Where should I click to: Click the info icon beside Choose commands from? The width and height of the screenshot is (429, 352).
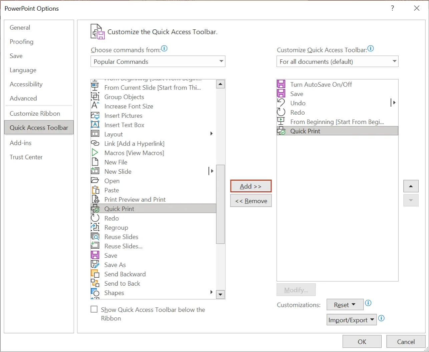pos(164,48)
